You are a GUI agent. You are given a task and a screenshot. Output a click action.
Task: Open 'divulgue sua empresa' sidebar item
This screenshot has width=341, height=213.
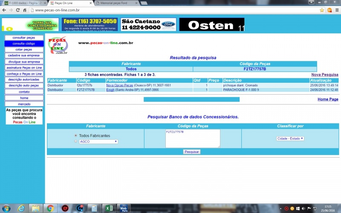point(24,62)
